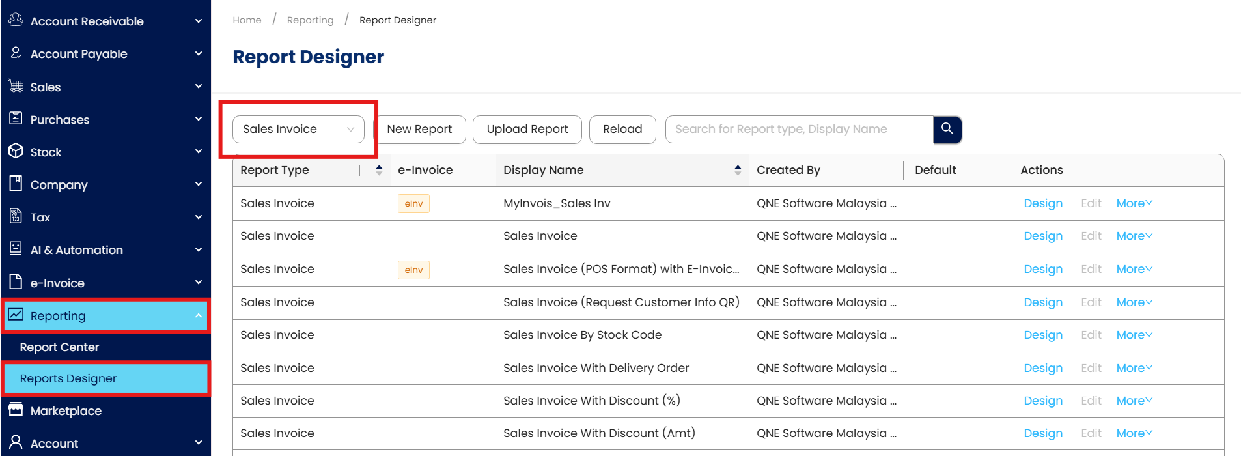Click the Account Receivable icon
This screenshot has width=1241, height=456.
[x=16, y=20]
